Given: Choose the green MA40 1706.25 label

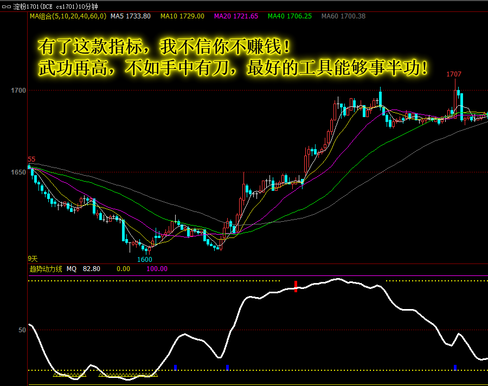Looking at the screenshot, I should click(290, 16).
